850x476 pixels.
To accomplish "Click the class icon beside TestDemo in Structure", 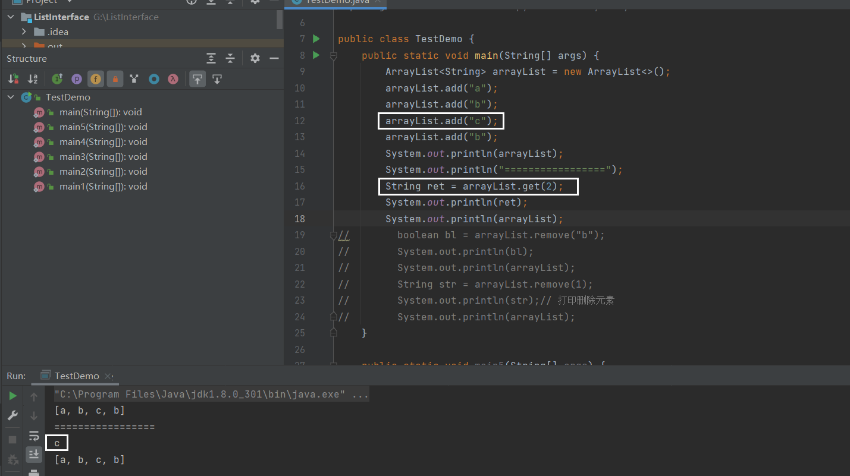I will tap(26, 97).
